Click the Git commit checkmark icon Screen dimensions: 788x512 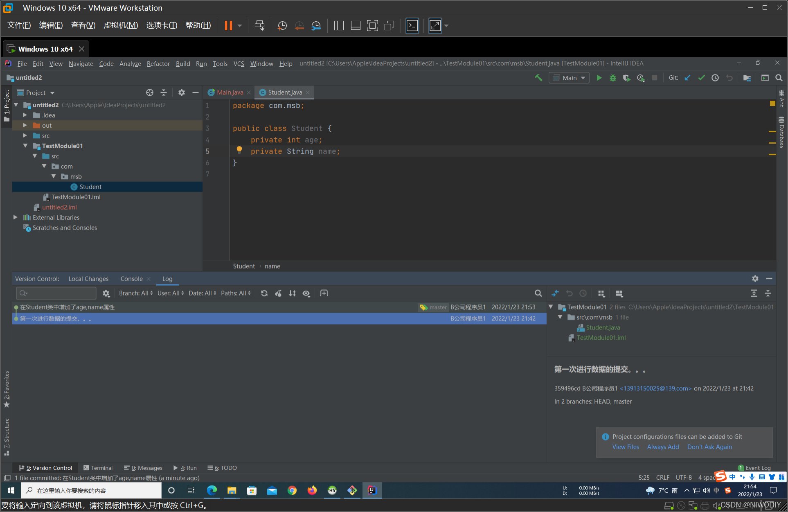pos(701,78)
